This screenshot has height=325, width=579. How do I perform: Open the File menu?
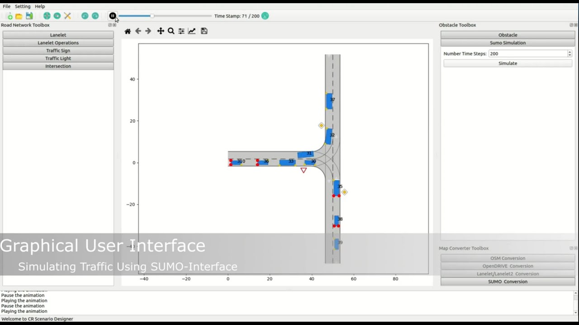coord(6,6)
